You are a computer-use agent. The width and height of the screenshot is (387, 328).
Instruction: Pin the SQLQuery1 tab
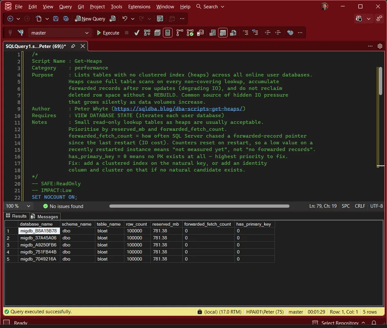pos(73,46)
